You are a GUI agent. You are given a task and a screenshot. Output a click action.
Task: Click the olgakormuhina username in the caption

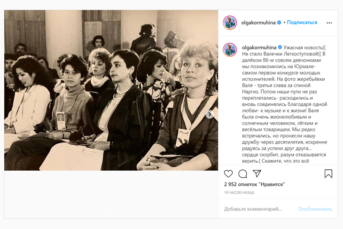(259, 47)
